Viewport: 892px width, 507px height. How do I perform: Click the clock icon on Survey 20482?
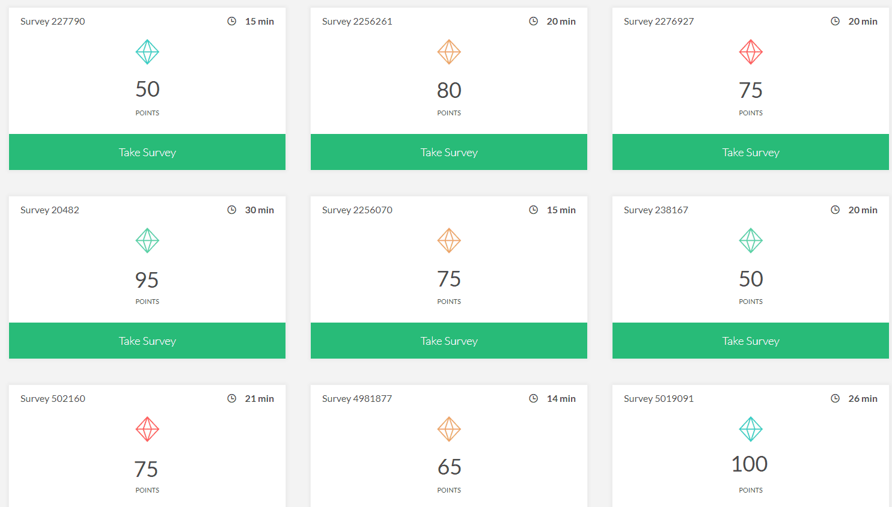(x=231, y=210)
